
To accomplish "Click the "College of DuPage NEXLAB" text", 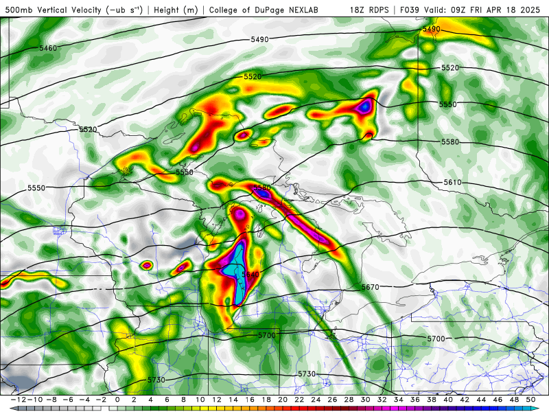I will [x=264, y=10].
